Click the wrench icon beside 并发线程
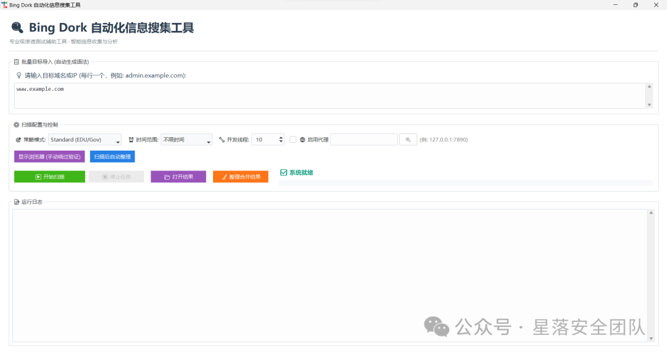 (222, 140)
